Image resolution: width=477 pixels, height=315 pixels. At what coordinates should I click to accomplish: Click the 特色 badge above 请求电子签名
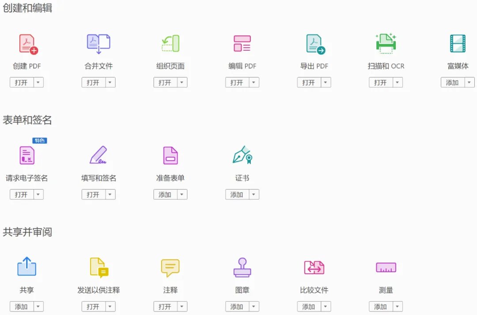click(40, 140)
